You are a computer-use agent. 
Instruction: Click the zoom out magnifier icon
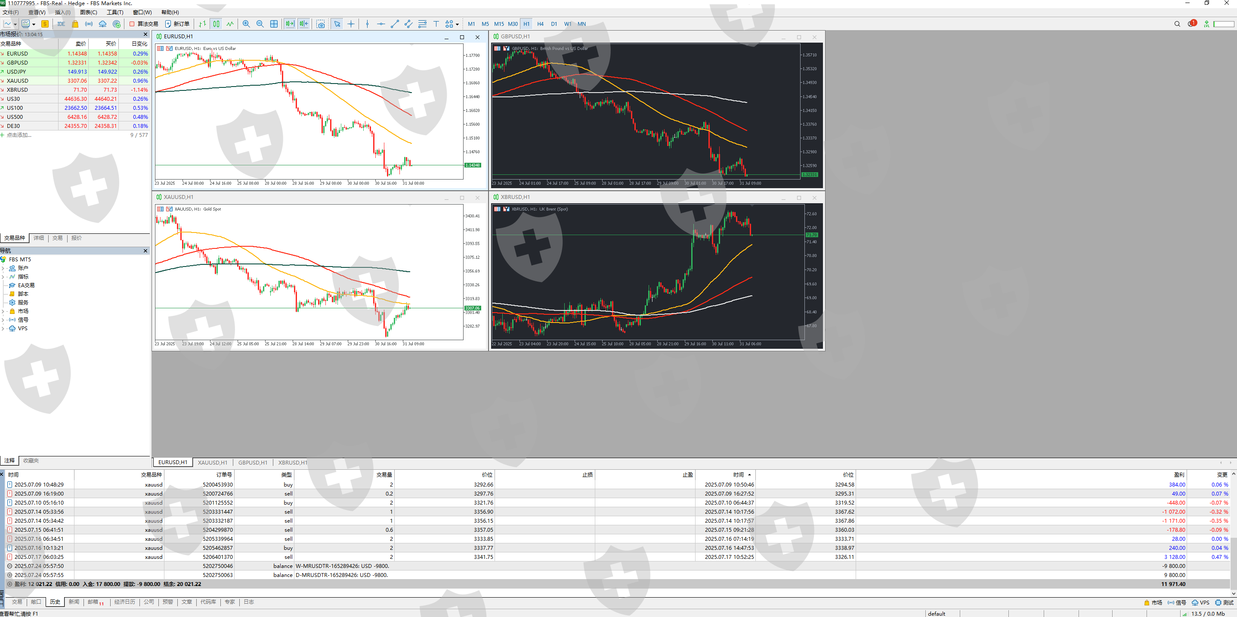pos(260,24)
